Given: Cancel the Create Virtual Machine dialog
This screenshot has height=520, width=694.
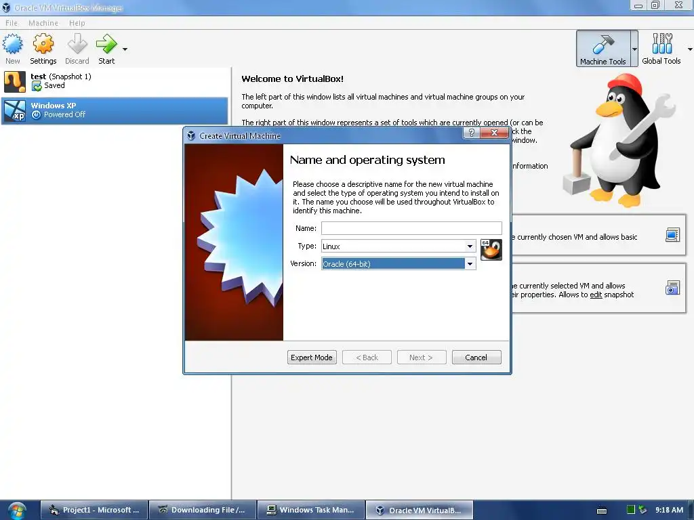Looking at the screenshot, I should pyautogui.click(x=476, y=357).
